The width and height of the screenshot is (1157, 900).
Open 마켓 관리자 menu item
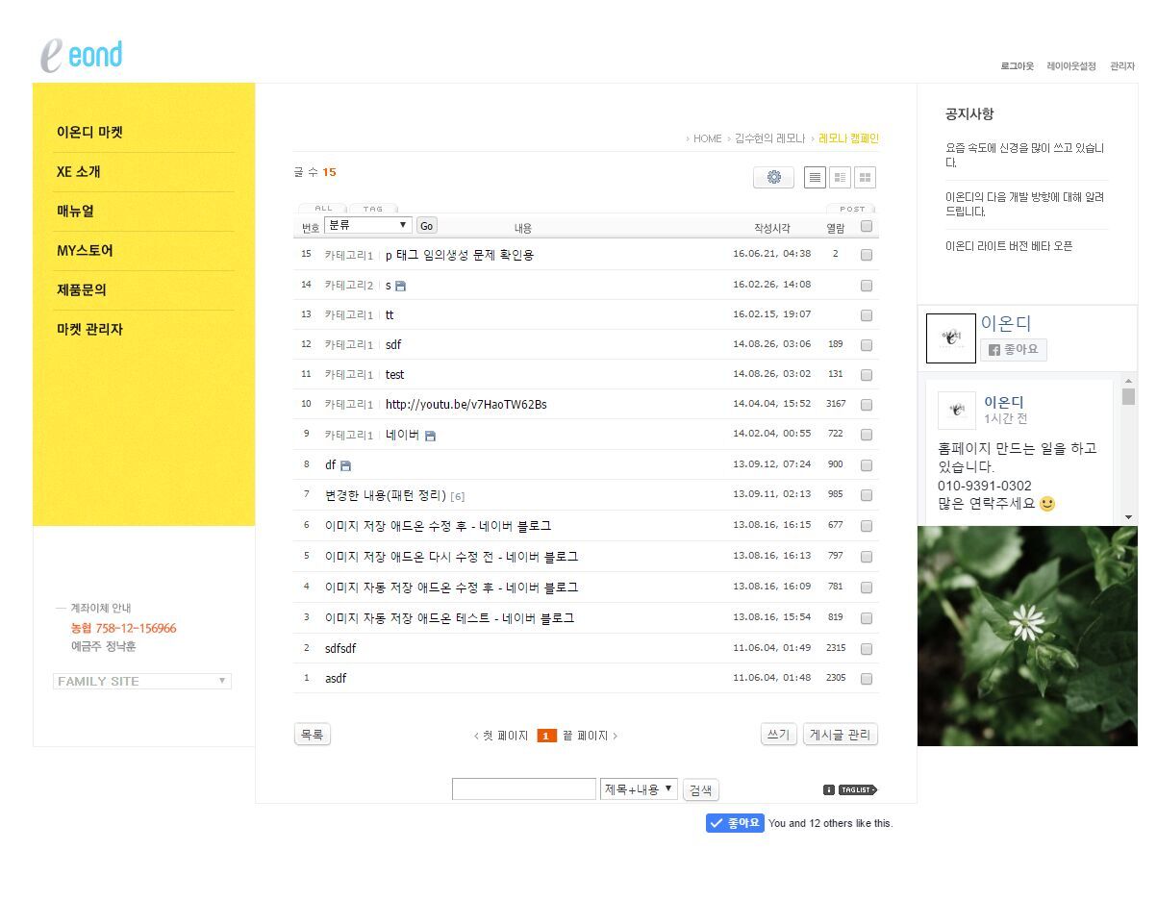[89, 330]
